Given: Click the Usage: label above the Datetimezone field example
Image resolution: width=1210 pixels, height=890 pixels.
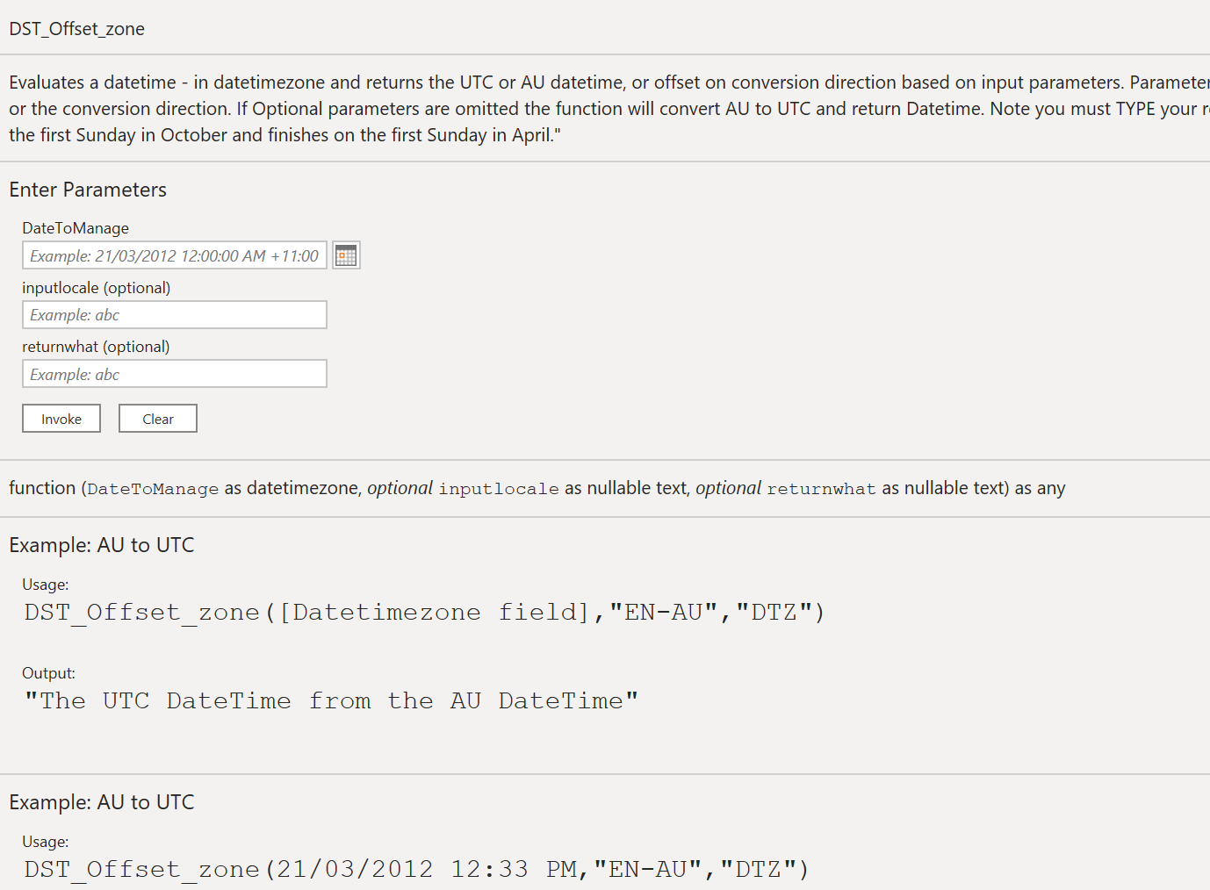Looking at the screenshot, I should tap(46, 585).
